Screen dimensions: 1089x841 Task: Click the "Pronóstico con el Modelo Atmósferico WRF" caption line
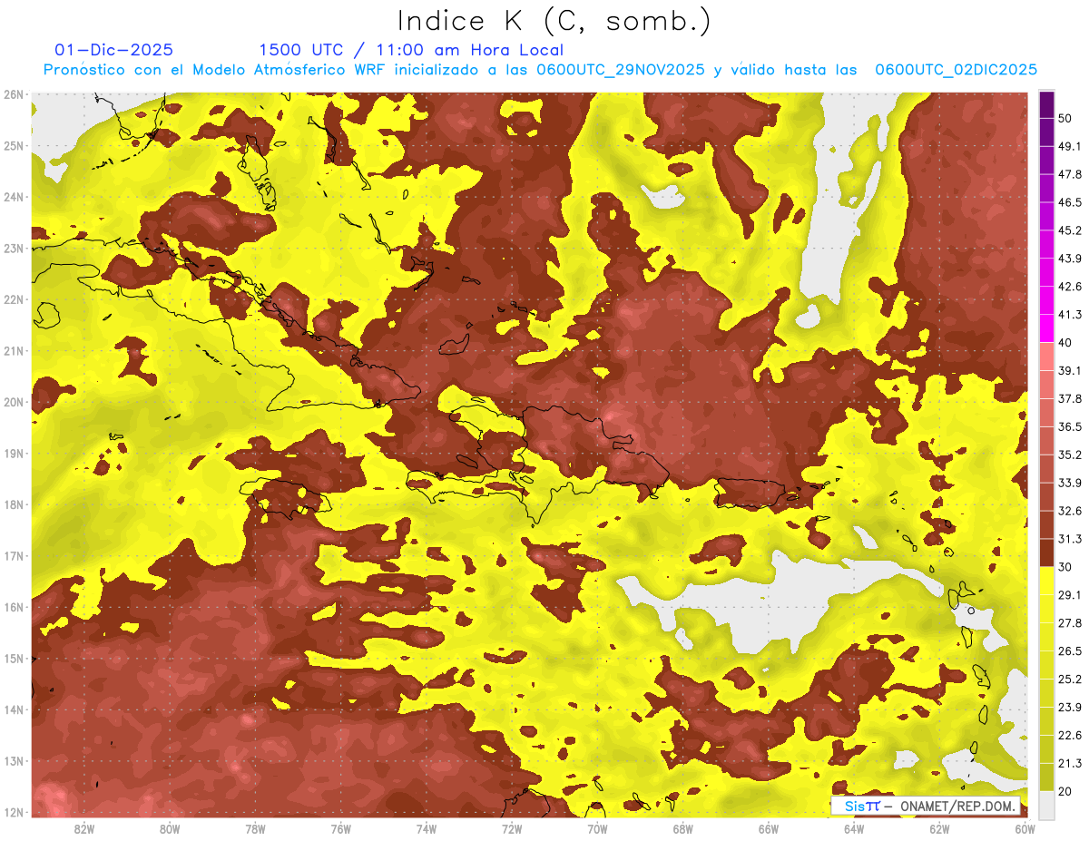540,70
